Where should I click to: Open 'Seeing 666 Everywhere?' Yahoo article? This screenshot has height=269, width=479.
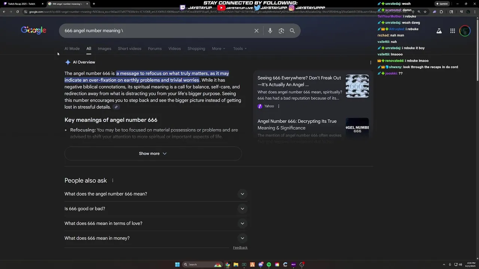click(x=299, y=81)
